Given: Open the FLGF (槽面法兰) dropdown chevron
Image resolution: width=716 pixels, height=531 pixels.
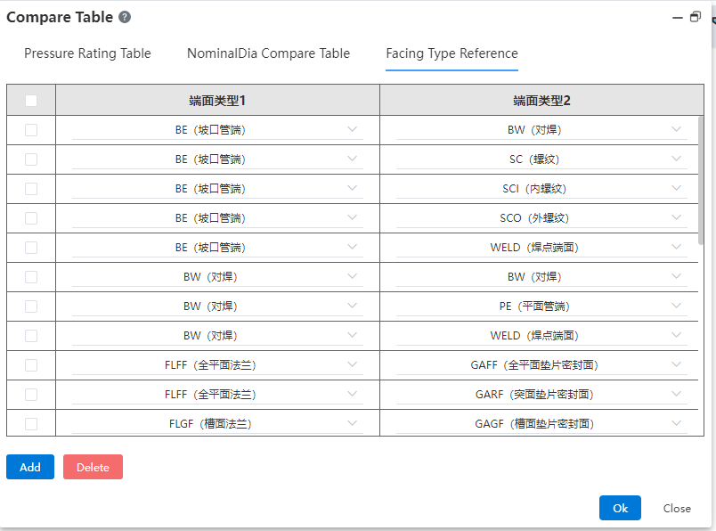Looking at the screenshot, I should [x=352, y=423].
